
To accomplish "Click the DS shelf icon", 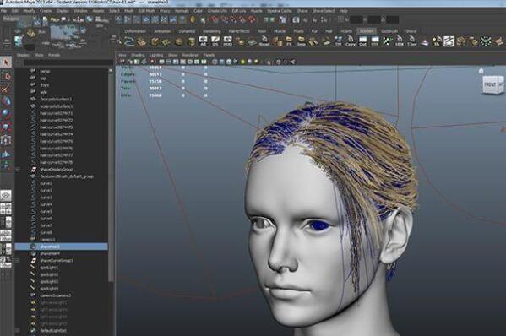I will pyautogui.click(x=215, y=41).
